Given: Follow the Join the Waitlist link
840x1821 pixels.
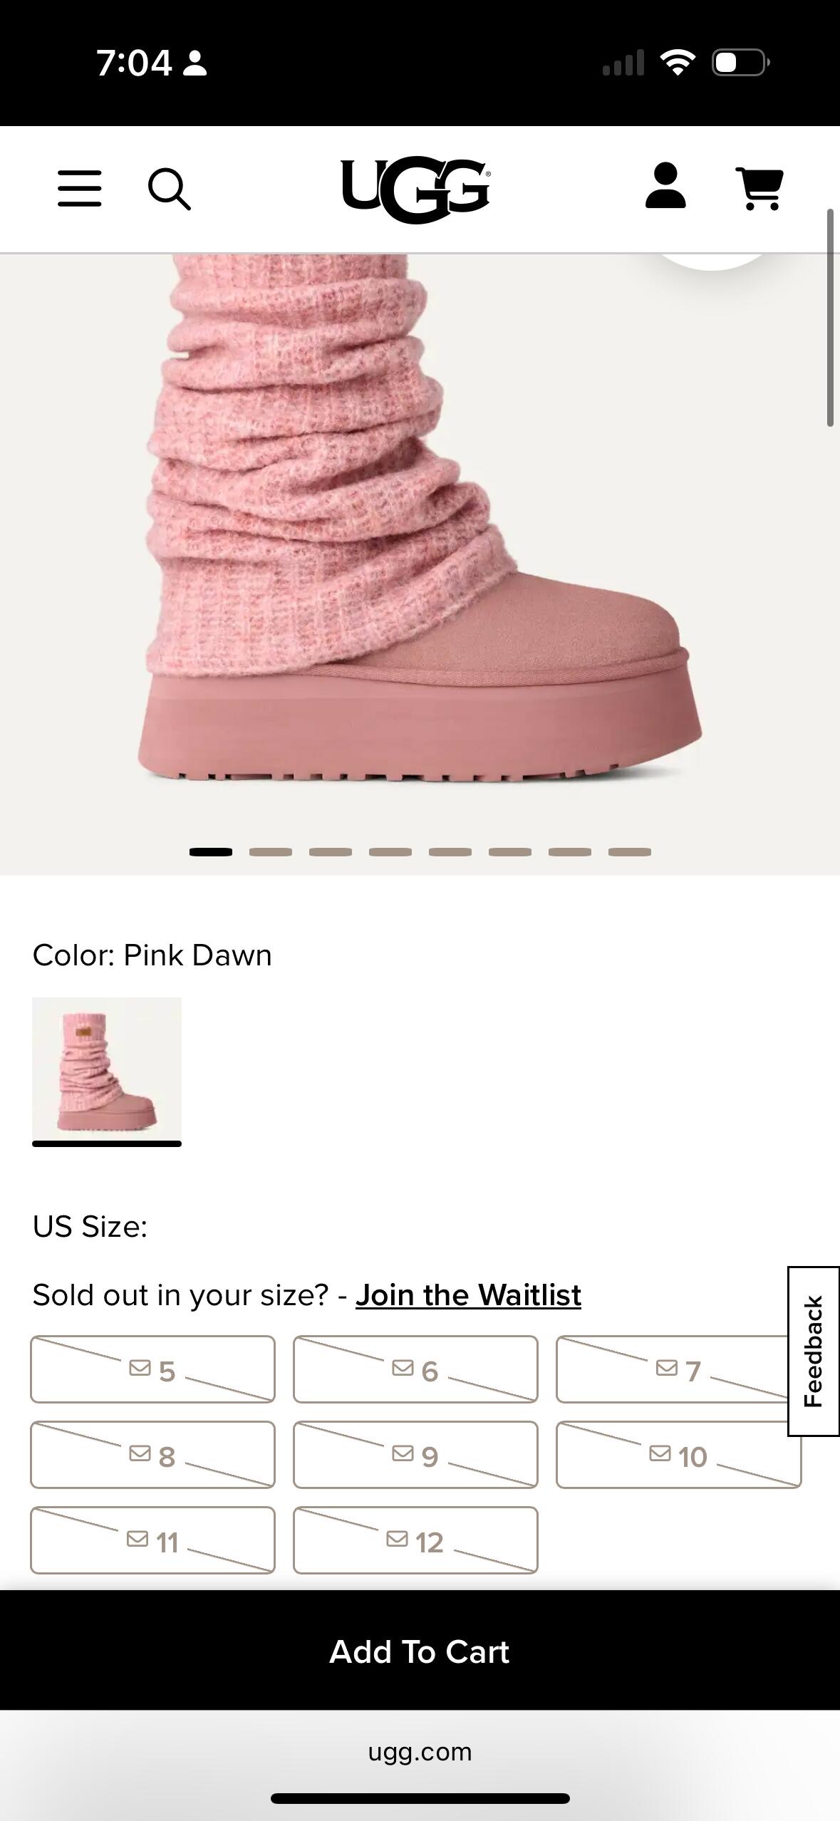Looking at the screenshot, I should pyautogui.click(x=468, y=1295).
